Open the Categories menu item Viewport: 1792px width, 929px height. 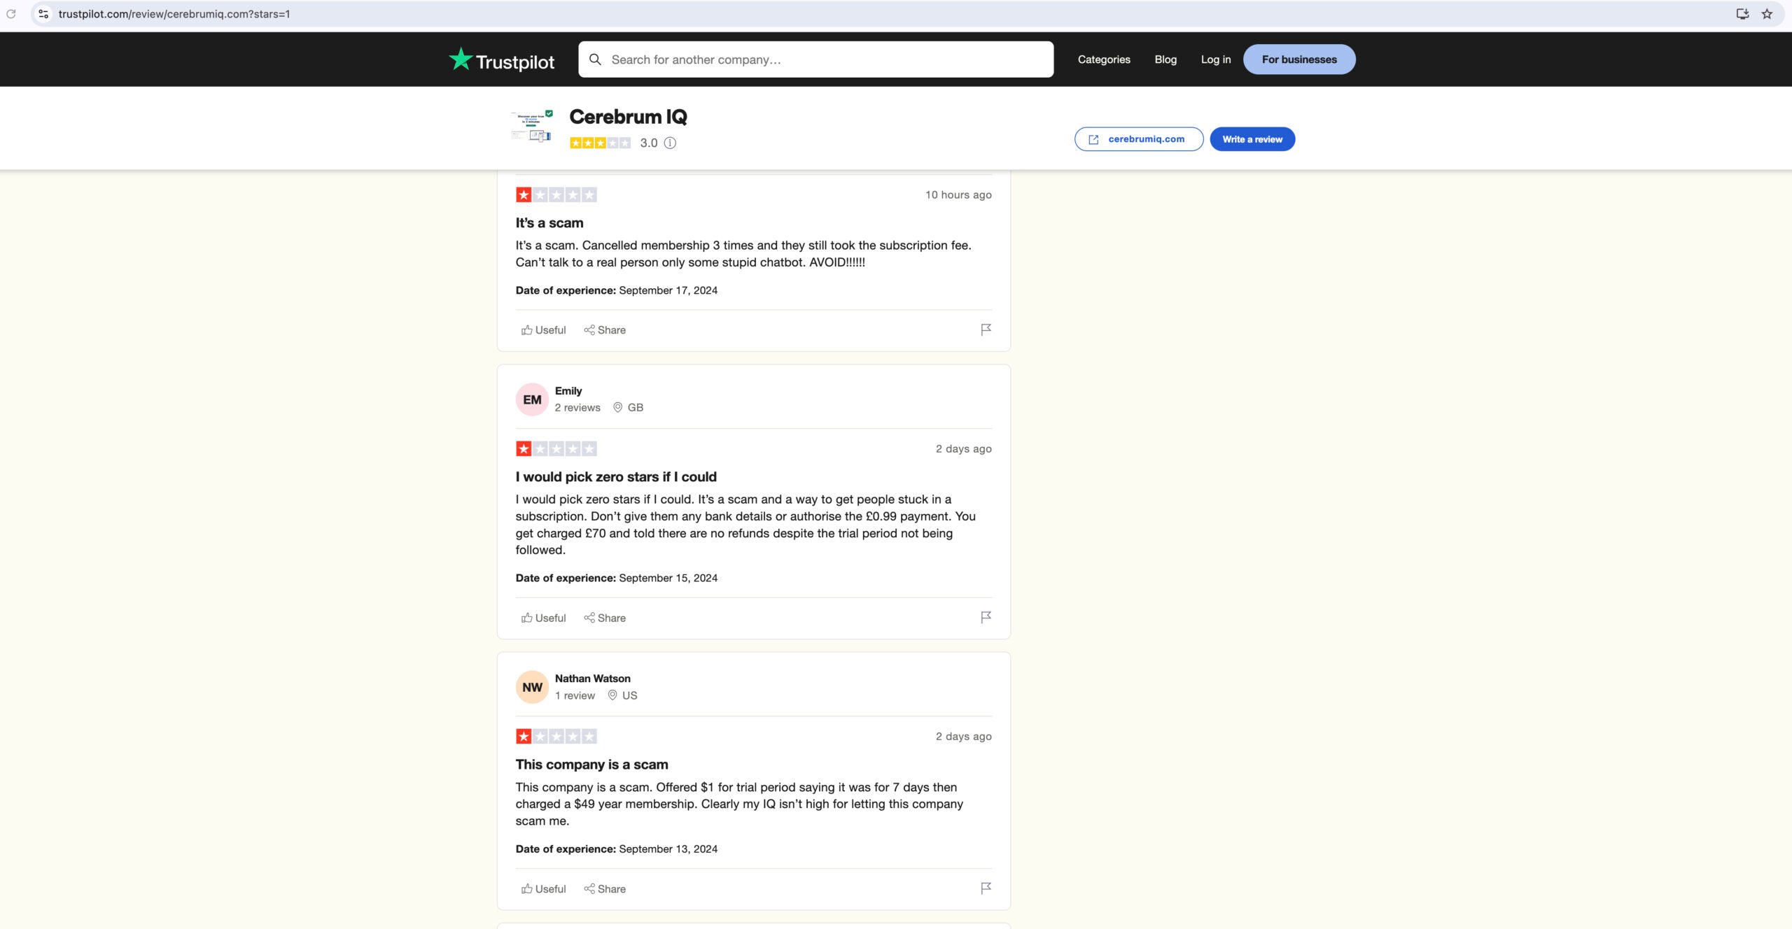[1103, 59]
